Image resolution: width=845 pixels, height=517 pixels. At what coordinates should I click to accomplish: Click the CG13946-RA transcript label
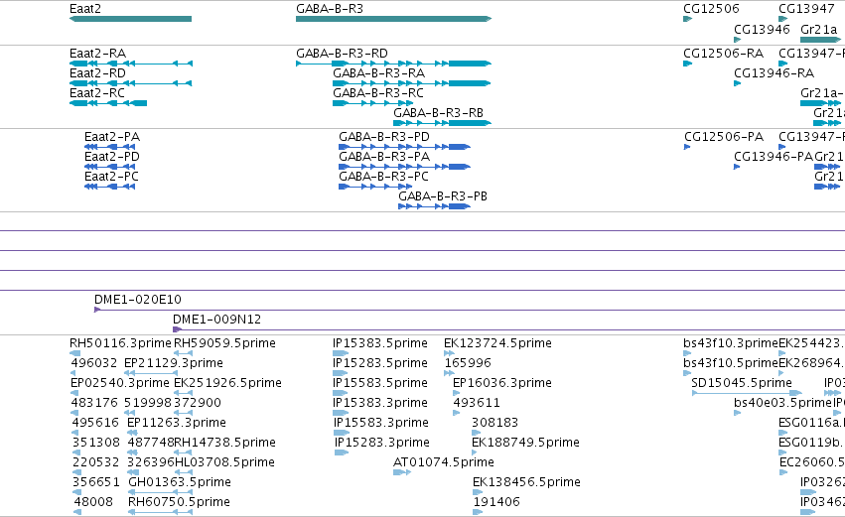774,73
